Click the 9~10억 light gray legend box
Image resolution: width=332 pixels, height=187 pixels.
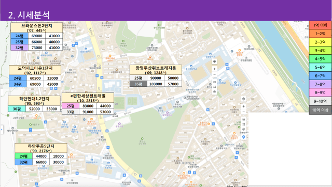pos(320,101)
